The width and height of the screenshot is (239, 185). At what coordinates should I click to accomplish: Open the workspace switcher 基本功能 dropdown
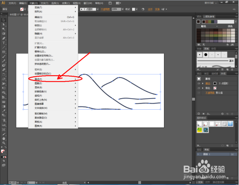210,3
